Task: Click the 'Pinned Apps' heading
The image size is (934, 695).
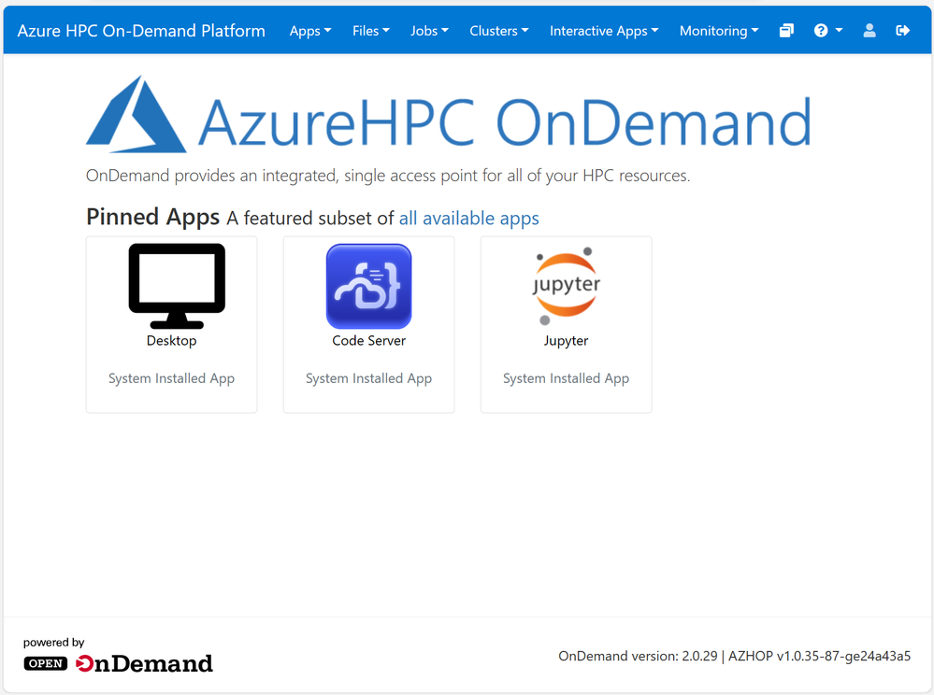Action: [x=153, y=217]
